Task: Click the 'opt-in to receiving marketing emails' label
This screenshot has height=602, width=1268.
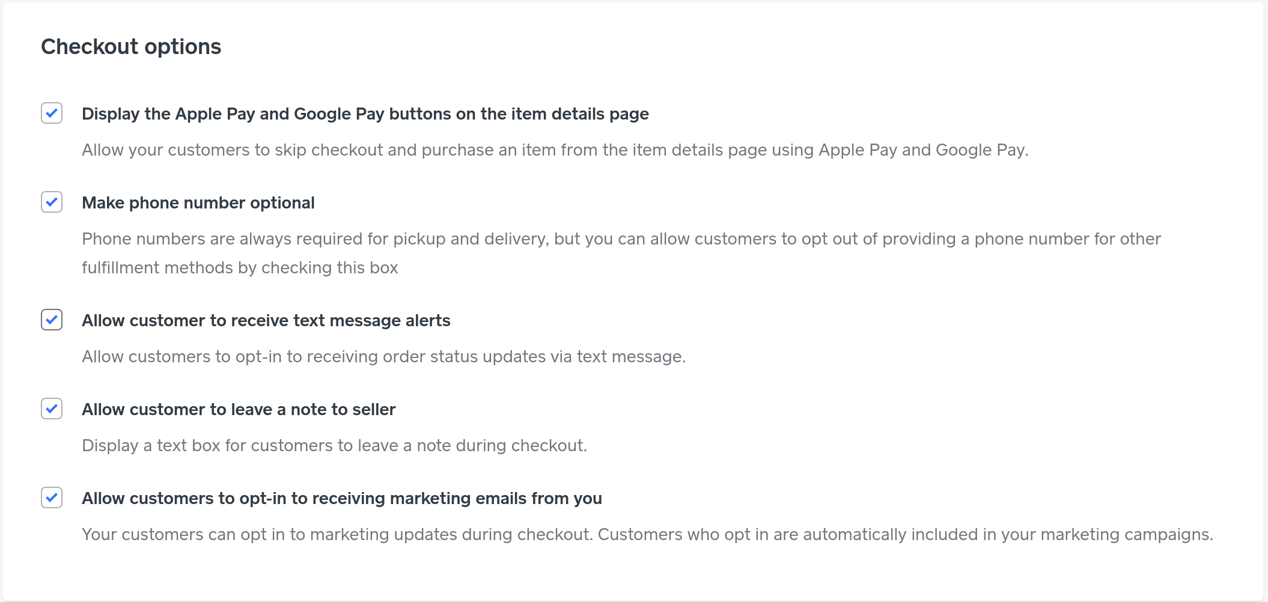Action: (x=341, y=498)
